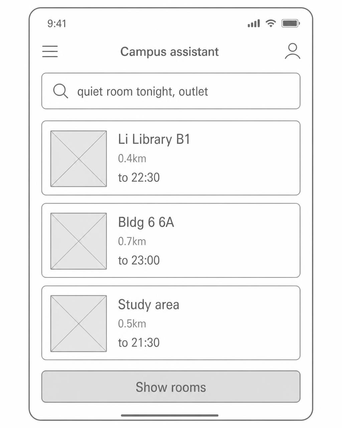Screen dimensions: 342x428
Task: Tap the 0.5km distance label
Action: pos(132,324)
